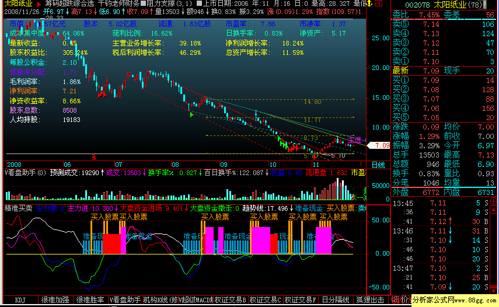Image resolution: width=499 pixels, height=307 pixels.
Task: Click the red triangle beside 太阳纸业 title
Action: pos(39,4)
